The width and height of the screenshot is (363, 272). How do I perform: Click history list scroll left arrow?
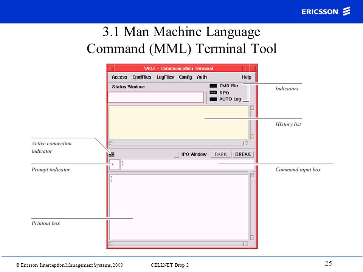tap(111, 144)
